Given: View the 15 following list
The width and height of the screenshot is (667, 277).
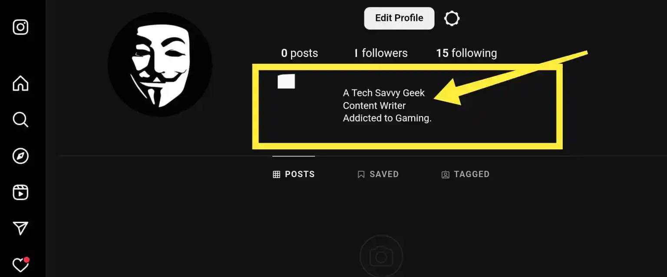Looking at the screenshot, I should [466, 53].
